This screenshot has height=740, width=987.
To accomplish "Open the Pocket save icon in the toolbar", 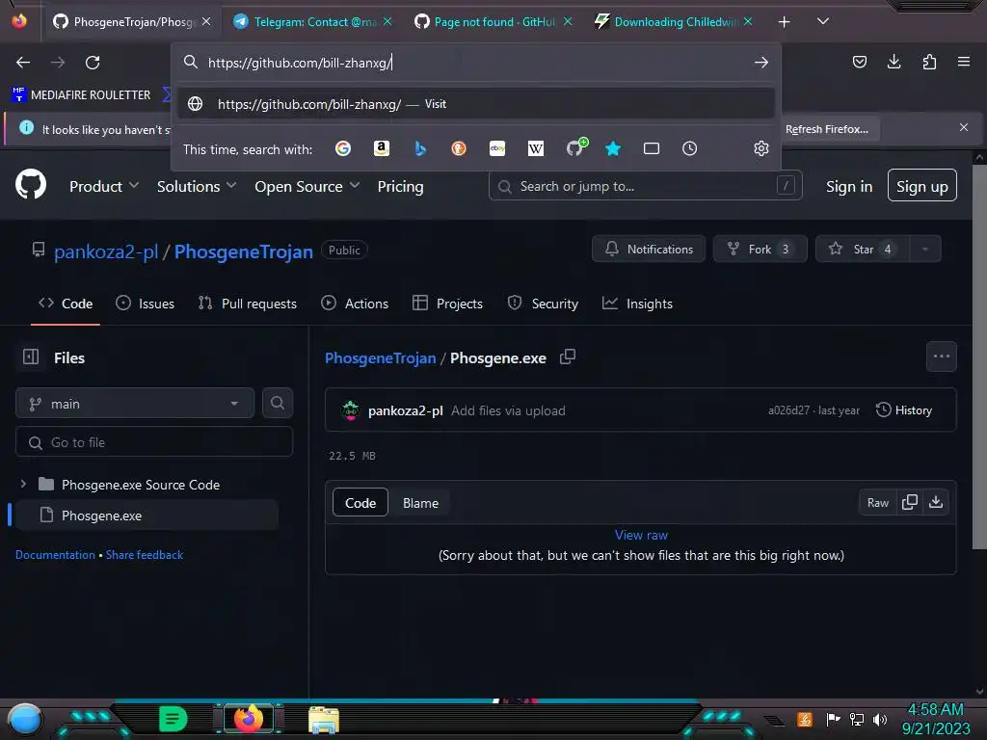I will click(859, 62).
